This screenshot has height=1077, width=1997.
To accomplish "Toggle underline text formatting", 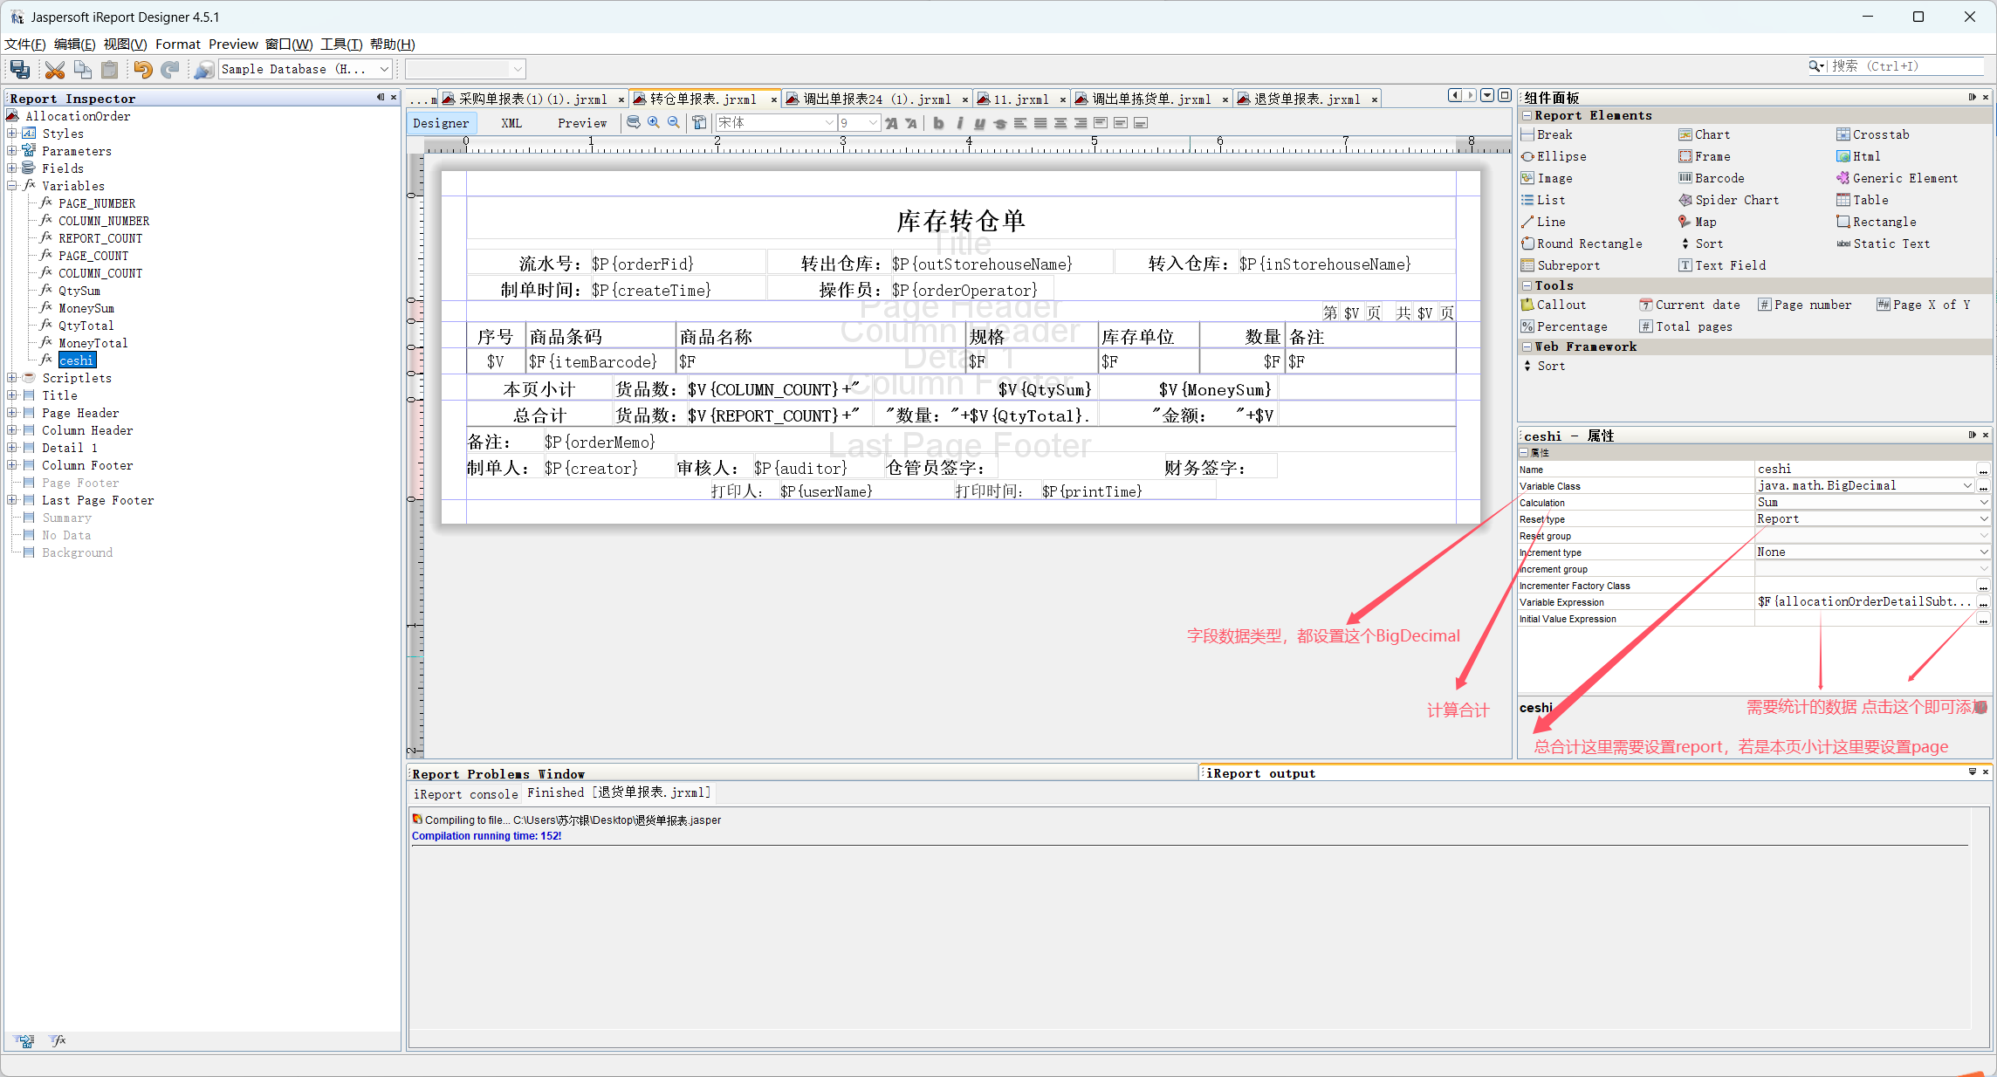I will [979, 123].
